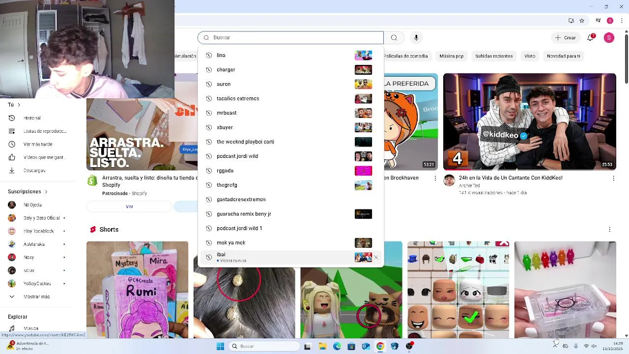Filter by Visto chip
The height and width of the screenshot is (354, 629).
[x=530, y=56]
